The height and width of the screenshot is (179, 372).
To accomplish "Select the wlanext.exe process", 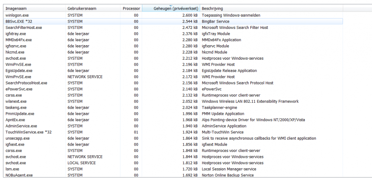I will tap(16, 102).
